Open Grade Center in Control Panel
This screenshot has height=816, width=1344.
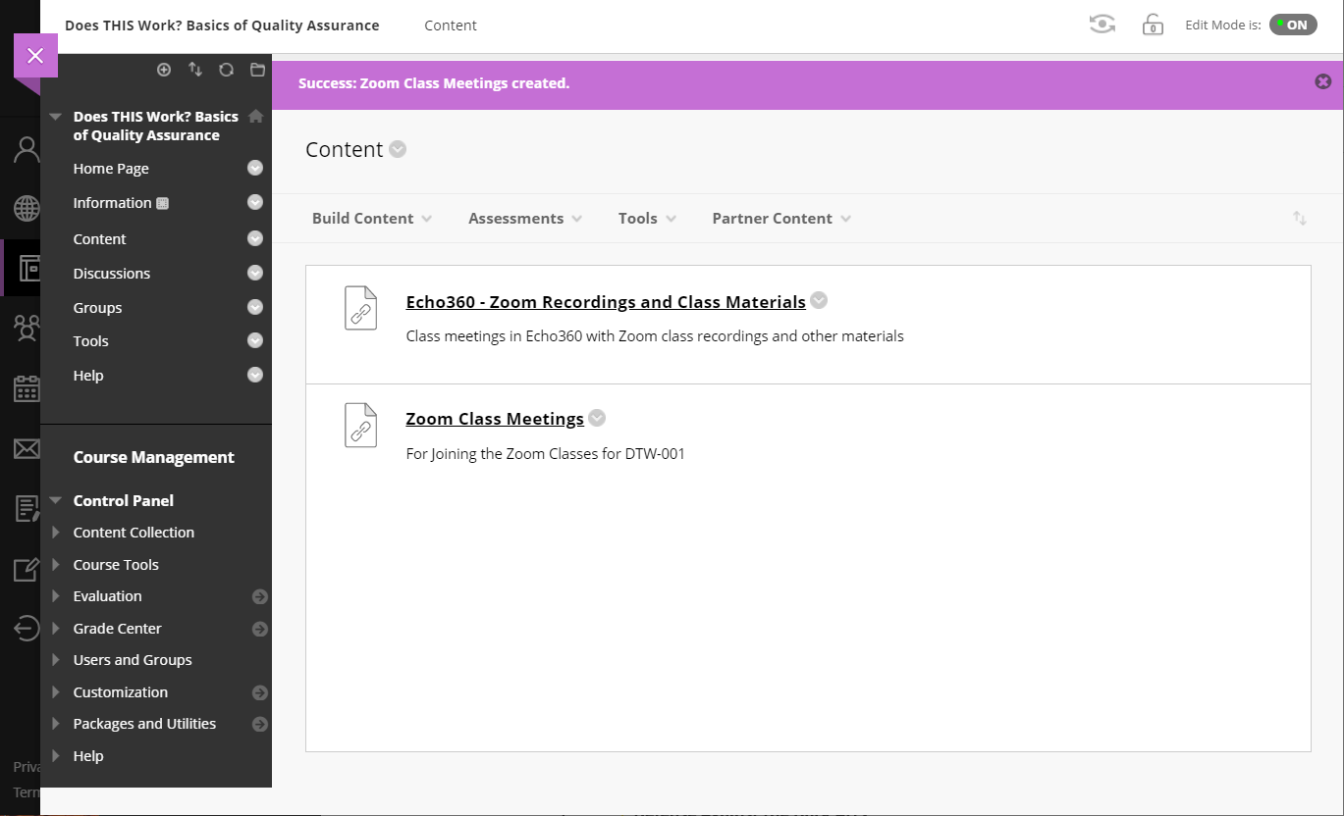point(118,629)
